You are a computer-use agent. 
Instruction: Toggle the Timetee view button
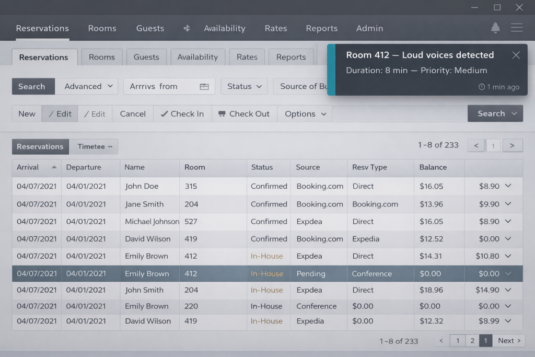(x=95, y=147)
